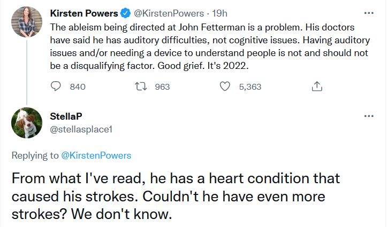This screenshot has width=387, height=227.
Task: Click the retweet arrows icon
Action: pyautogui.click(x=140, y=86)
